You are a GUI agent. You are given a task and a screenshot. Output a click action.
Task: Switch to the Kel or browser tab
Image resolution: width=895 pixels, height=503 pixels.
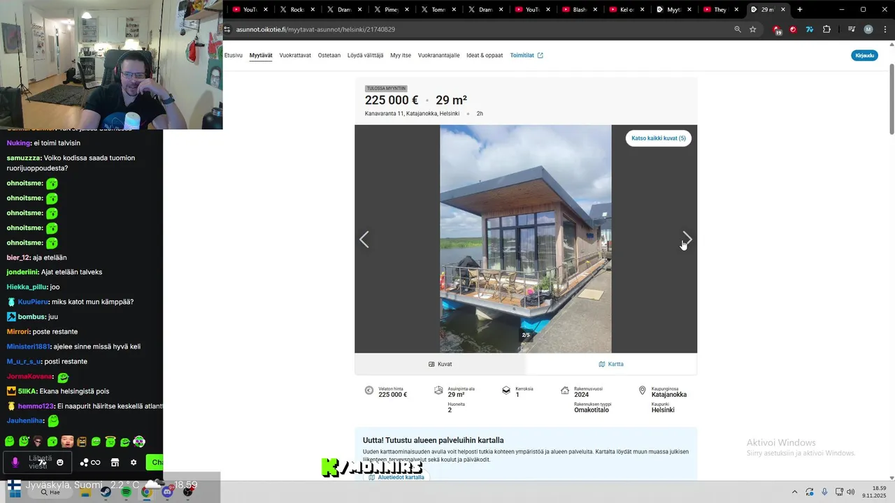click(x=625, y=10)
